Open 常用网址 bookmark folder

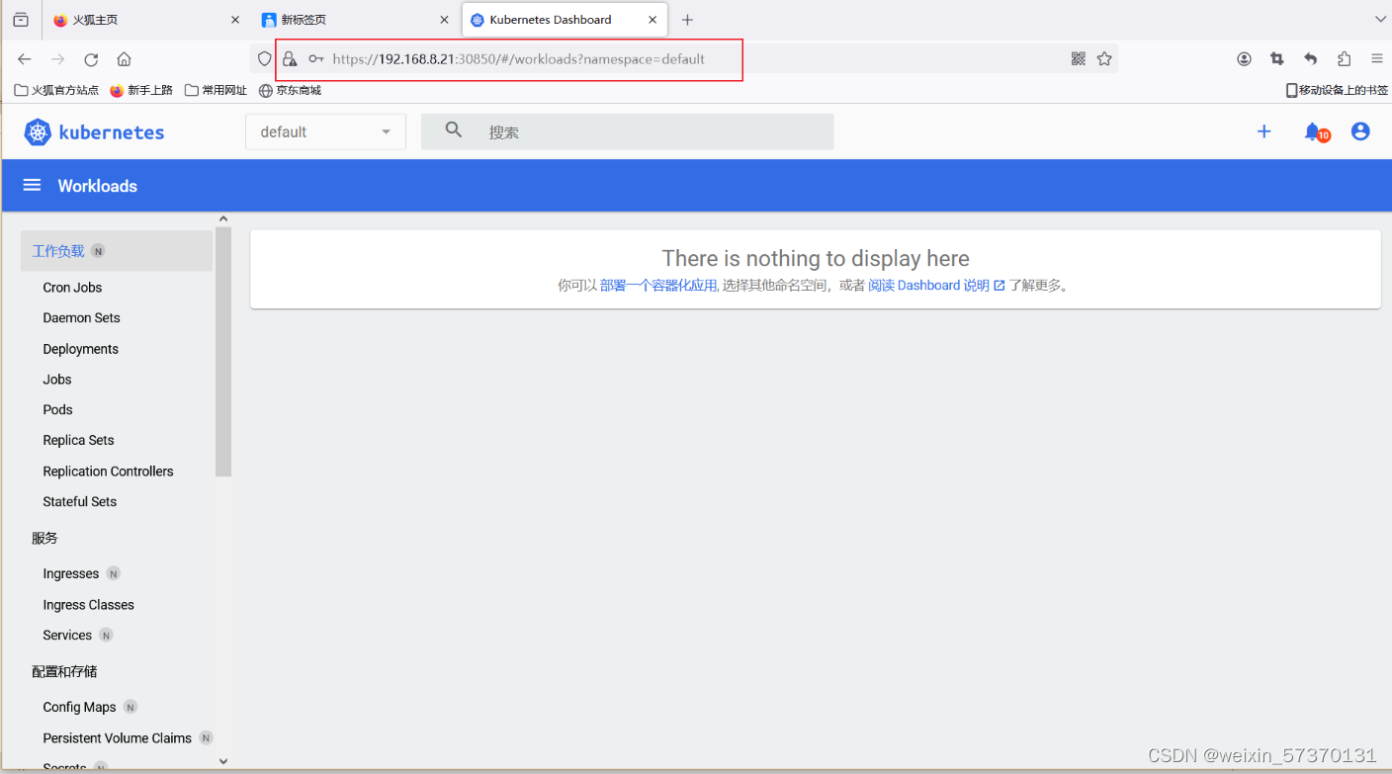pos(216,90)
